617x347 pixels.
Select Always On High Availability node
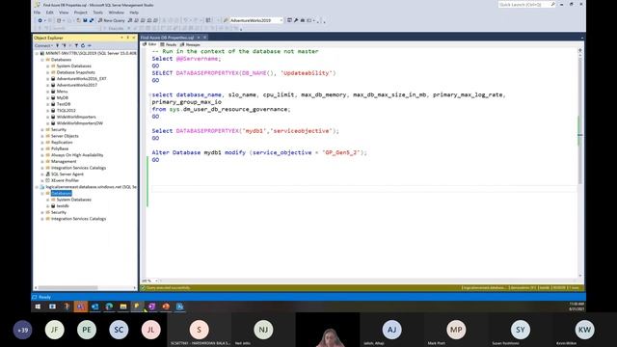[77, 155]
